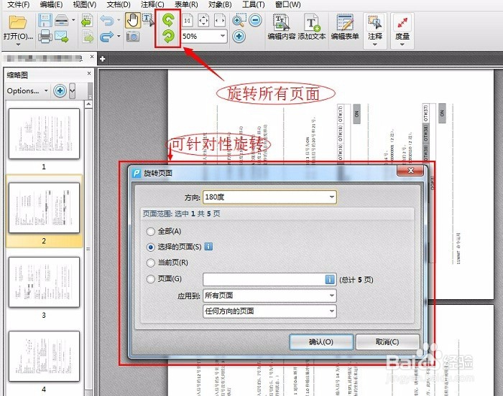Click info icon inside the page range field
The image size is (503, 396).
[330, 279]
